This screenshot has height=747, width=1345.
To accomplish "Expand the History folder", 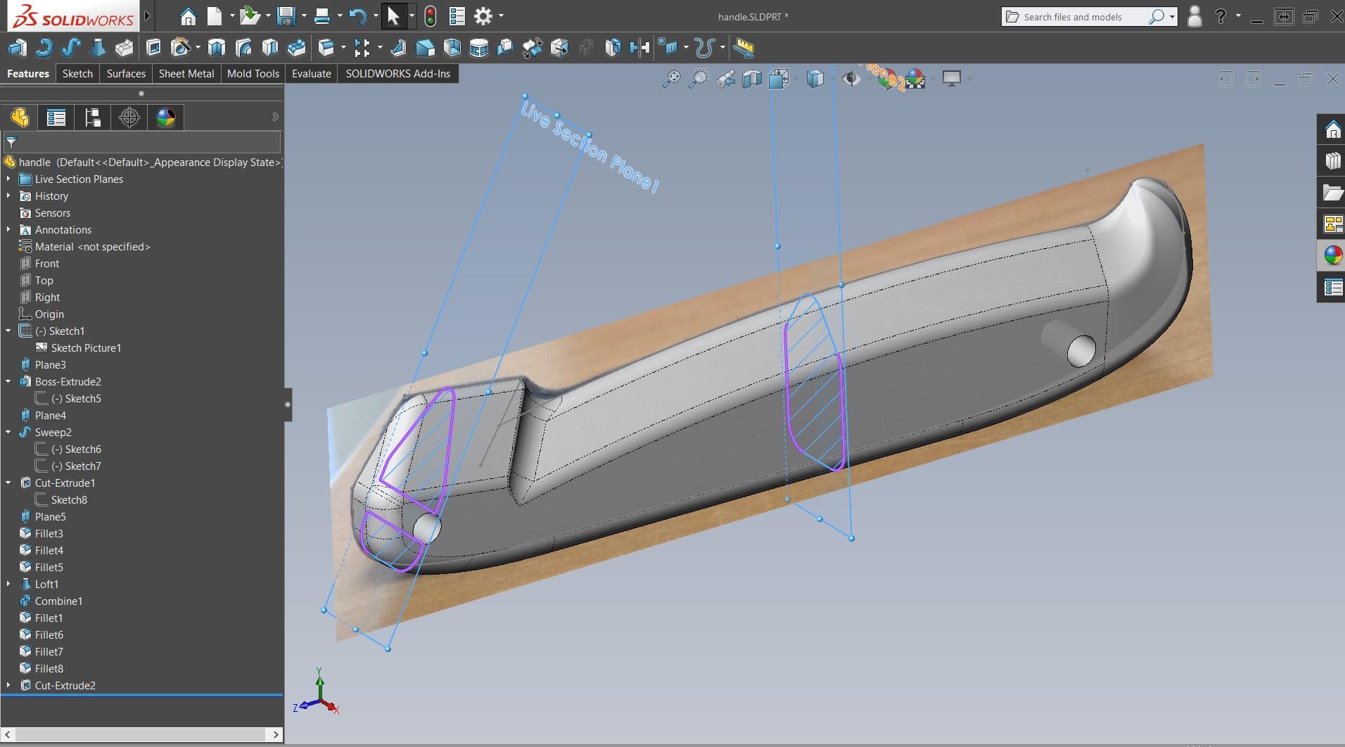I will [8, 196].
